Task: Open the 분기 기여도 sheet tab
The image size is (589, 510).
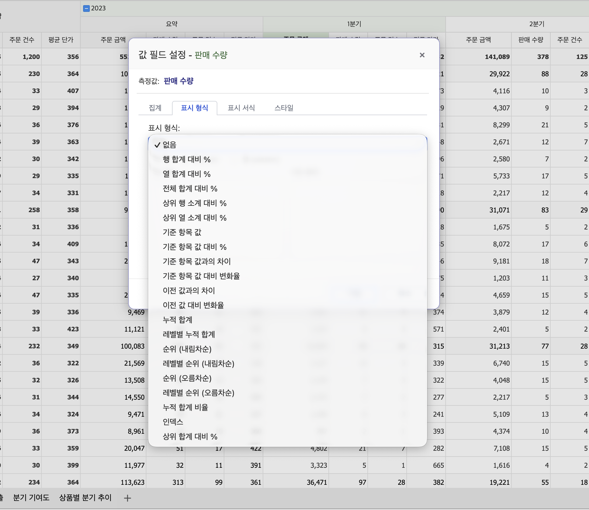Action: coord(31,498)
